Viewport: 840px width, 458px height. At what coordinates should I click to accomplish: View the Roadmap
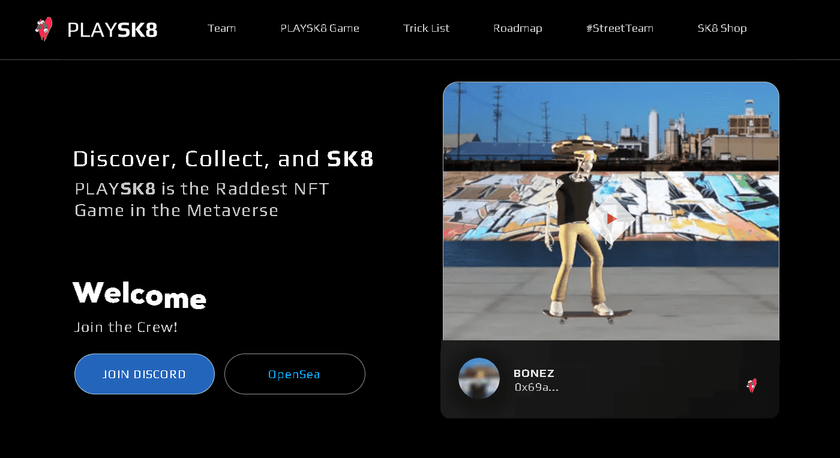coord(517,28)
